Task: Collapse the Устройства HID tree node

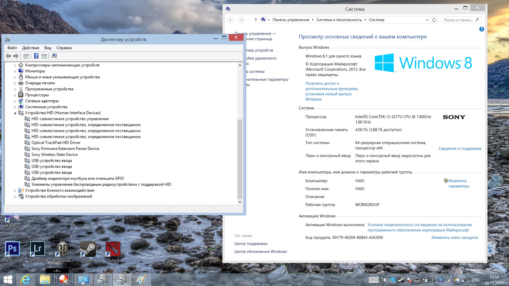Action: click(15, 113)
